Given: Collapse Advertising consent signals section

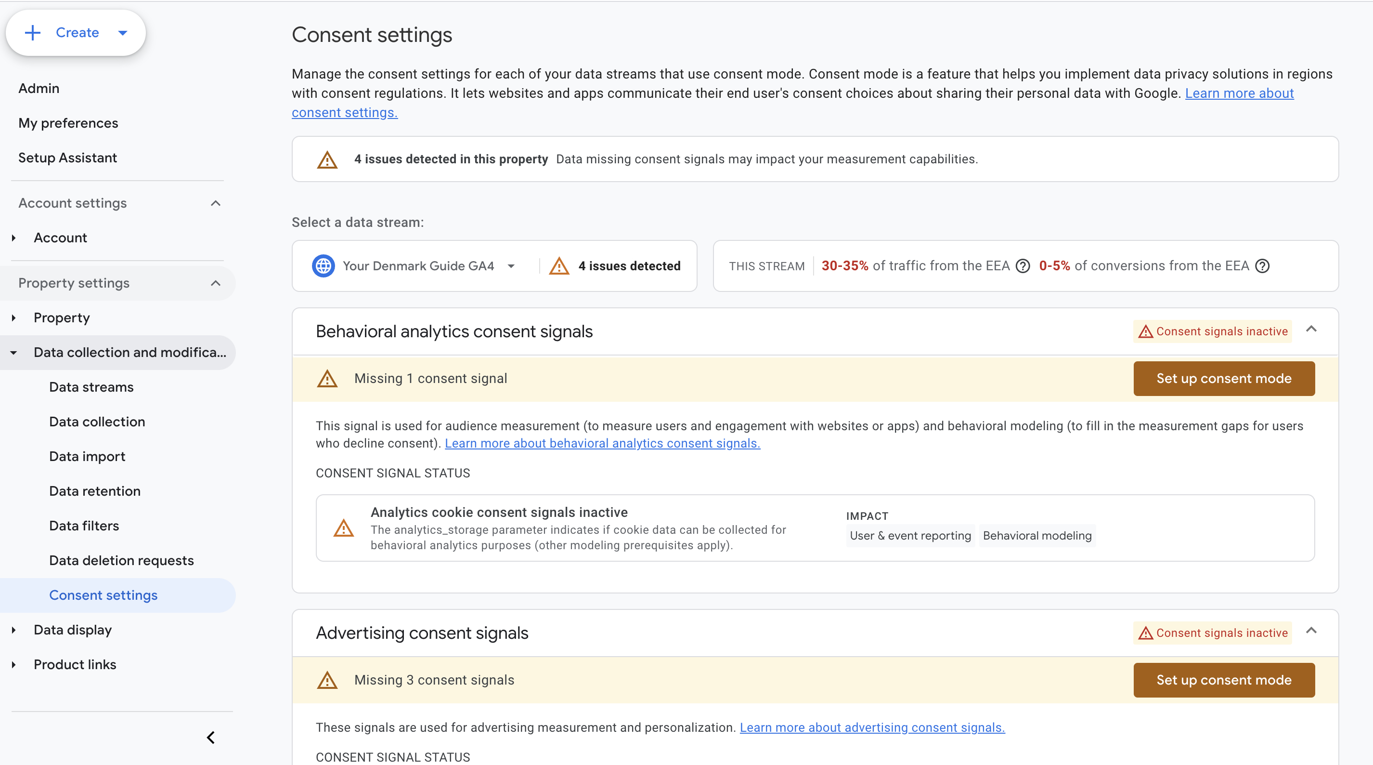Looking at the screenshot, I should 1311,631.
